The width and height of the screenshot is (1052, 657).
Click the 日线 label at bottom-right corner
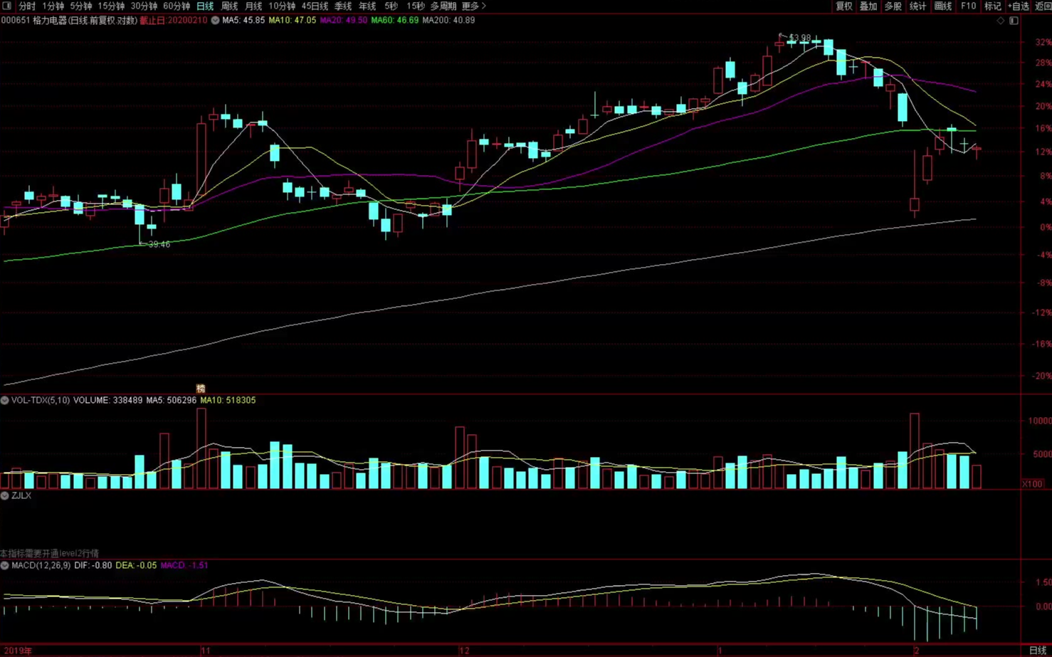[1037, 651]
